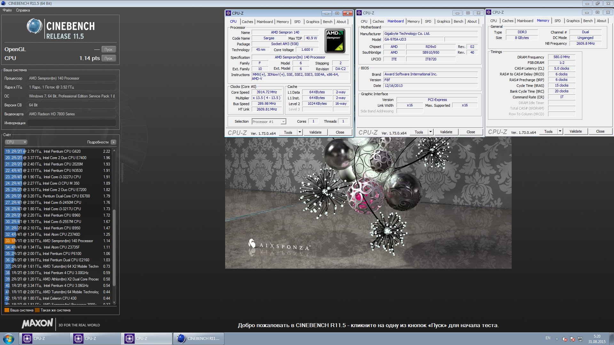
Task: Click the muted volume tray icon
Action: tap(565, 339)
